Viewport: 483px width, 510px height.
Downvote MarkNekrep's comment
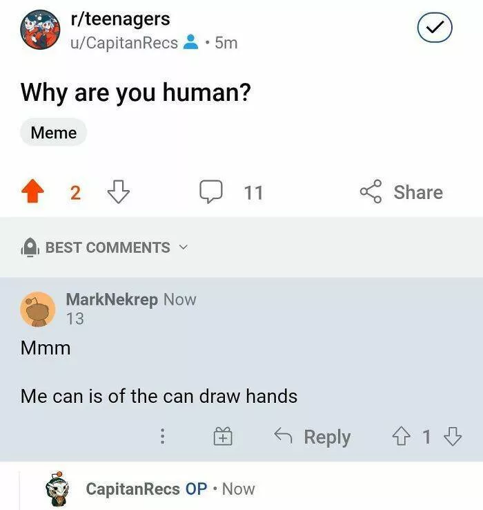click(453, 437)
